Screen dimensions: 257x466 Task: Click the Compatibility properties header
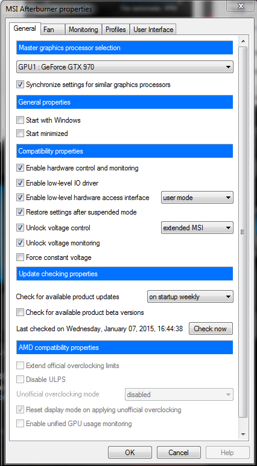pos(125,151)
